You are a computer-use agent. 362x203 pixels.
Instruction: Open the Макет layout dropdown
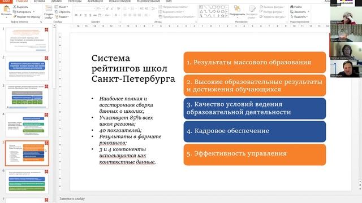tap(62, 7)
